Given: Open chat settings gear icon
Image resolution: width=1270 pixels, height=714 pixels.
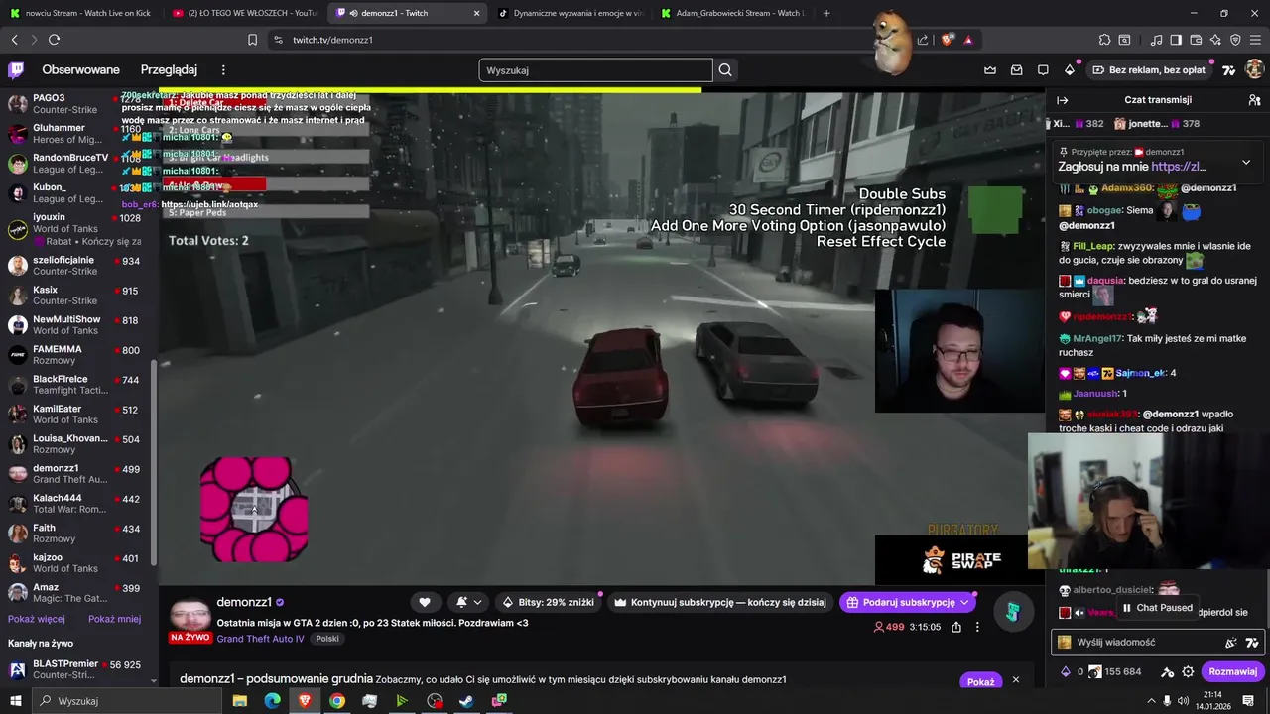Looking at the screenshot, I should (1188, 671).
